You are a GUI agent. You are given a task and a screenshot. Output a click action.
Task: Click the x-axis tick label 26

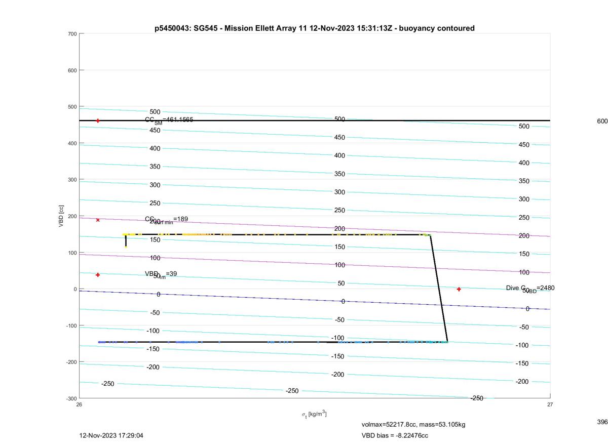coord(79,404)
